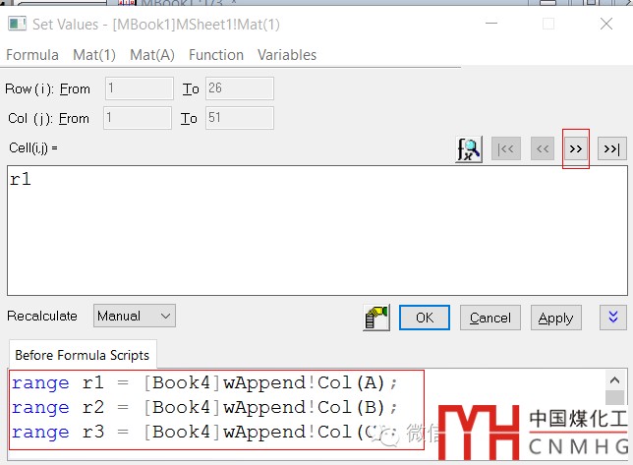This screenshot has width=633, height=465.
Task: Click the Apply button
Action: [556, 318]
